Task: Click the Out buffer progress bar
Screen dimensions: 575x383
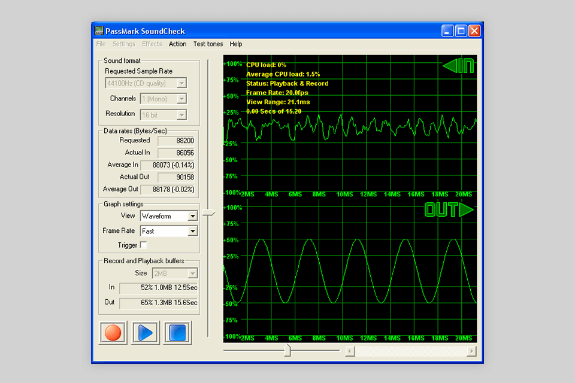Action: tap(158, 303)
